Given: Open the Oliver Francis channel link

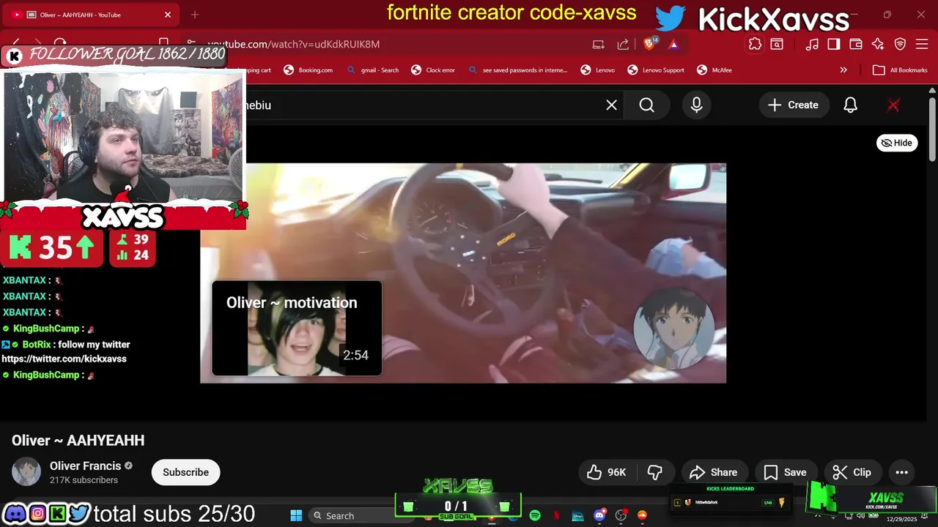Looking at the screenshot, I should click(x=85, y=466).
